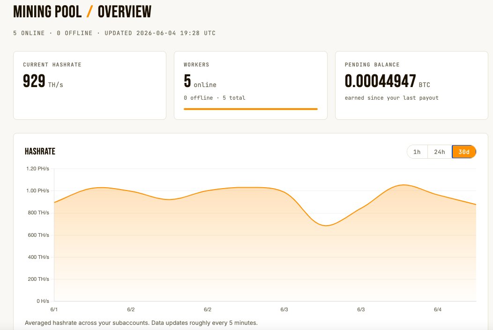Click the 400 TH/s axis label
Screen dimensions: 493x330
tap(38, 257)
